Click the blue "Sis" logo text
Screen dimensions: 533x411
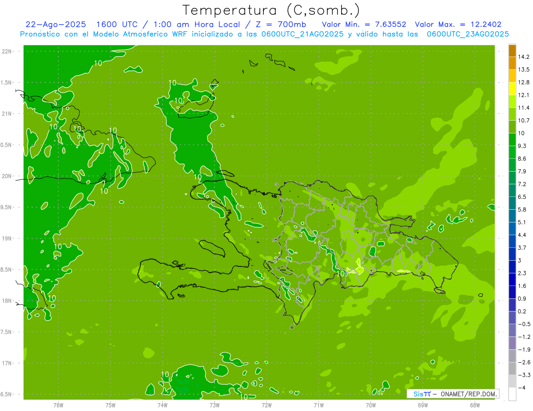pos(418,394)
